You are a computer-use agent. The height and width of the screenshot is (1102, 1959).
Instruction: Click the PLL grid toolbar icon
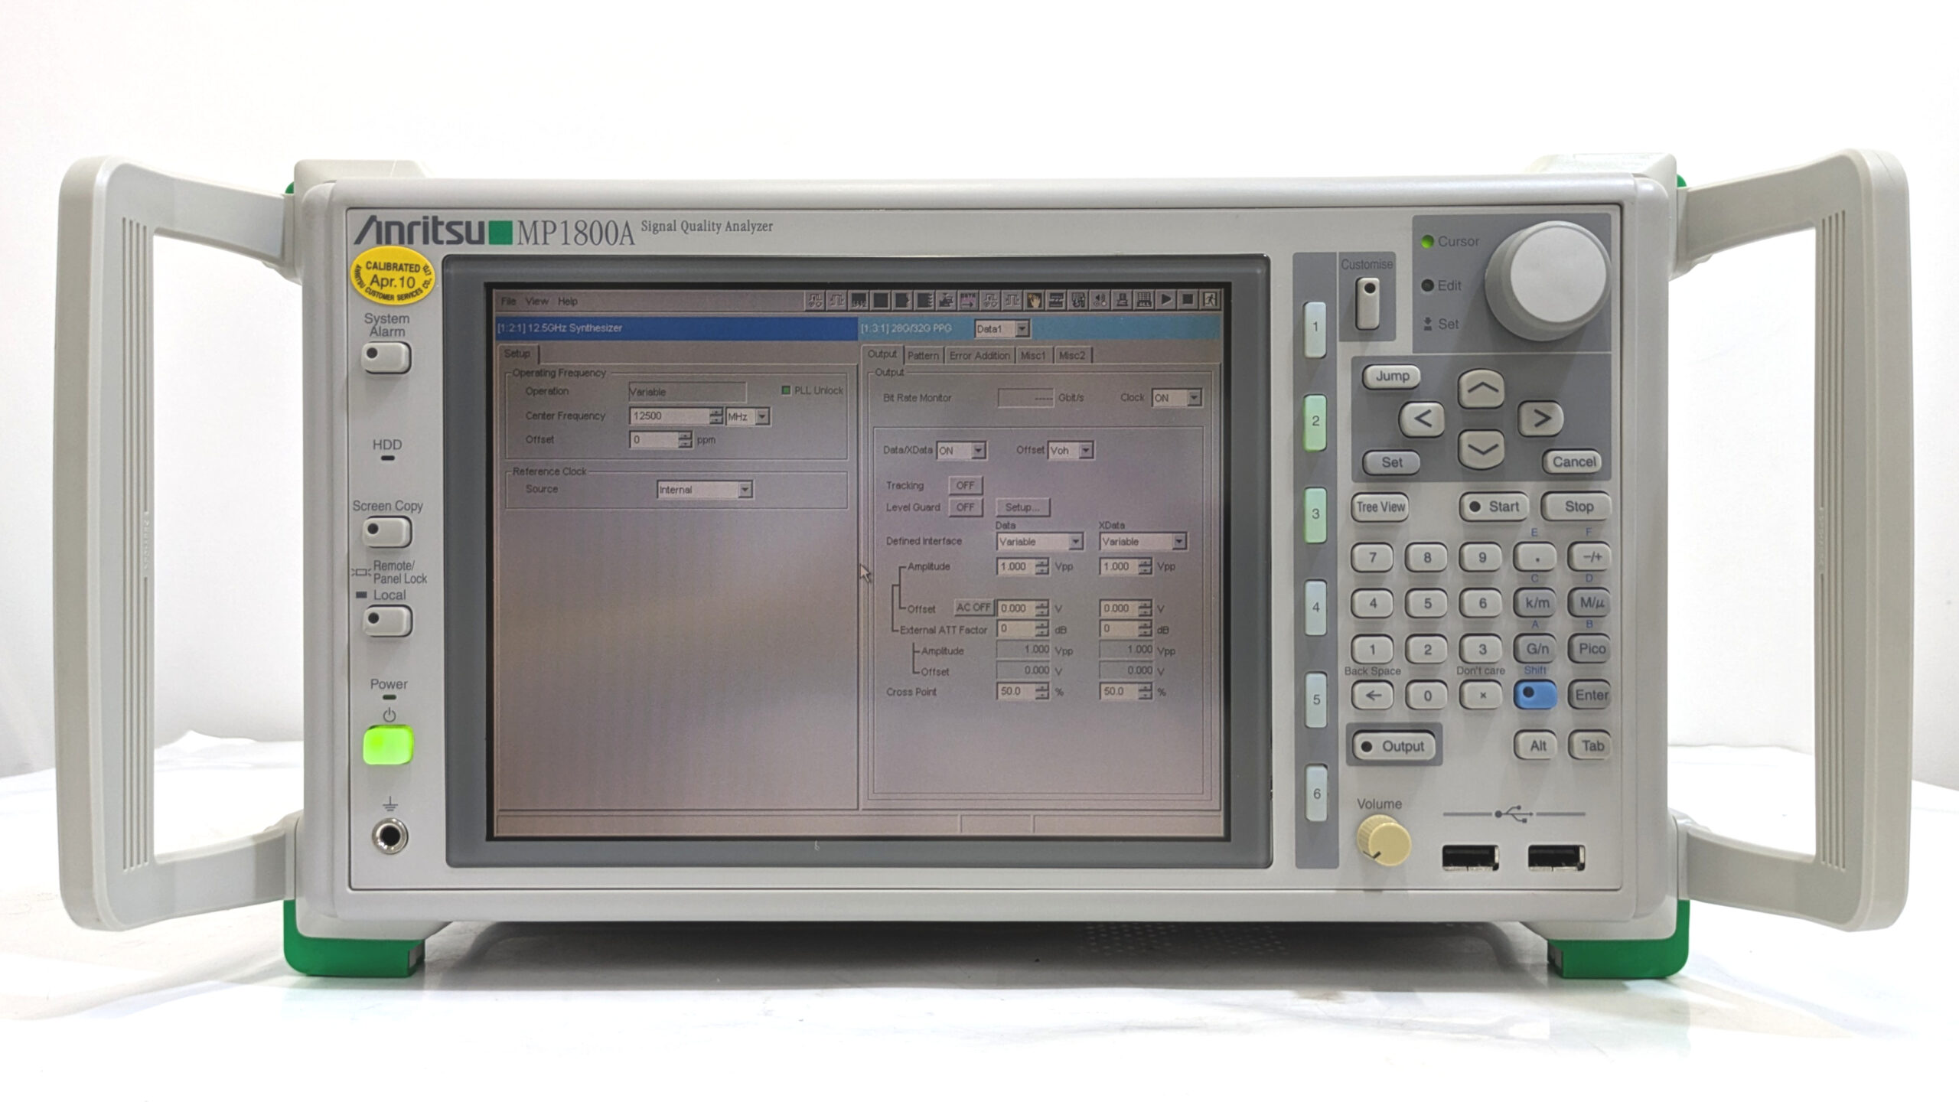coord(1144,300)
